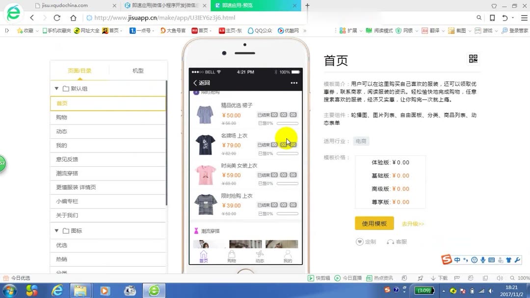
Task: Click the QR code icon beside 首页 title
Action: coord(473,59)
